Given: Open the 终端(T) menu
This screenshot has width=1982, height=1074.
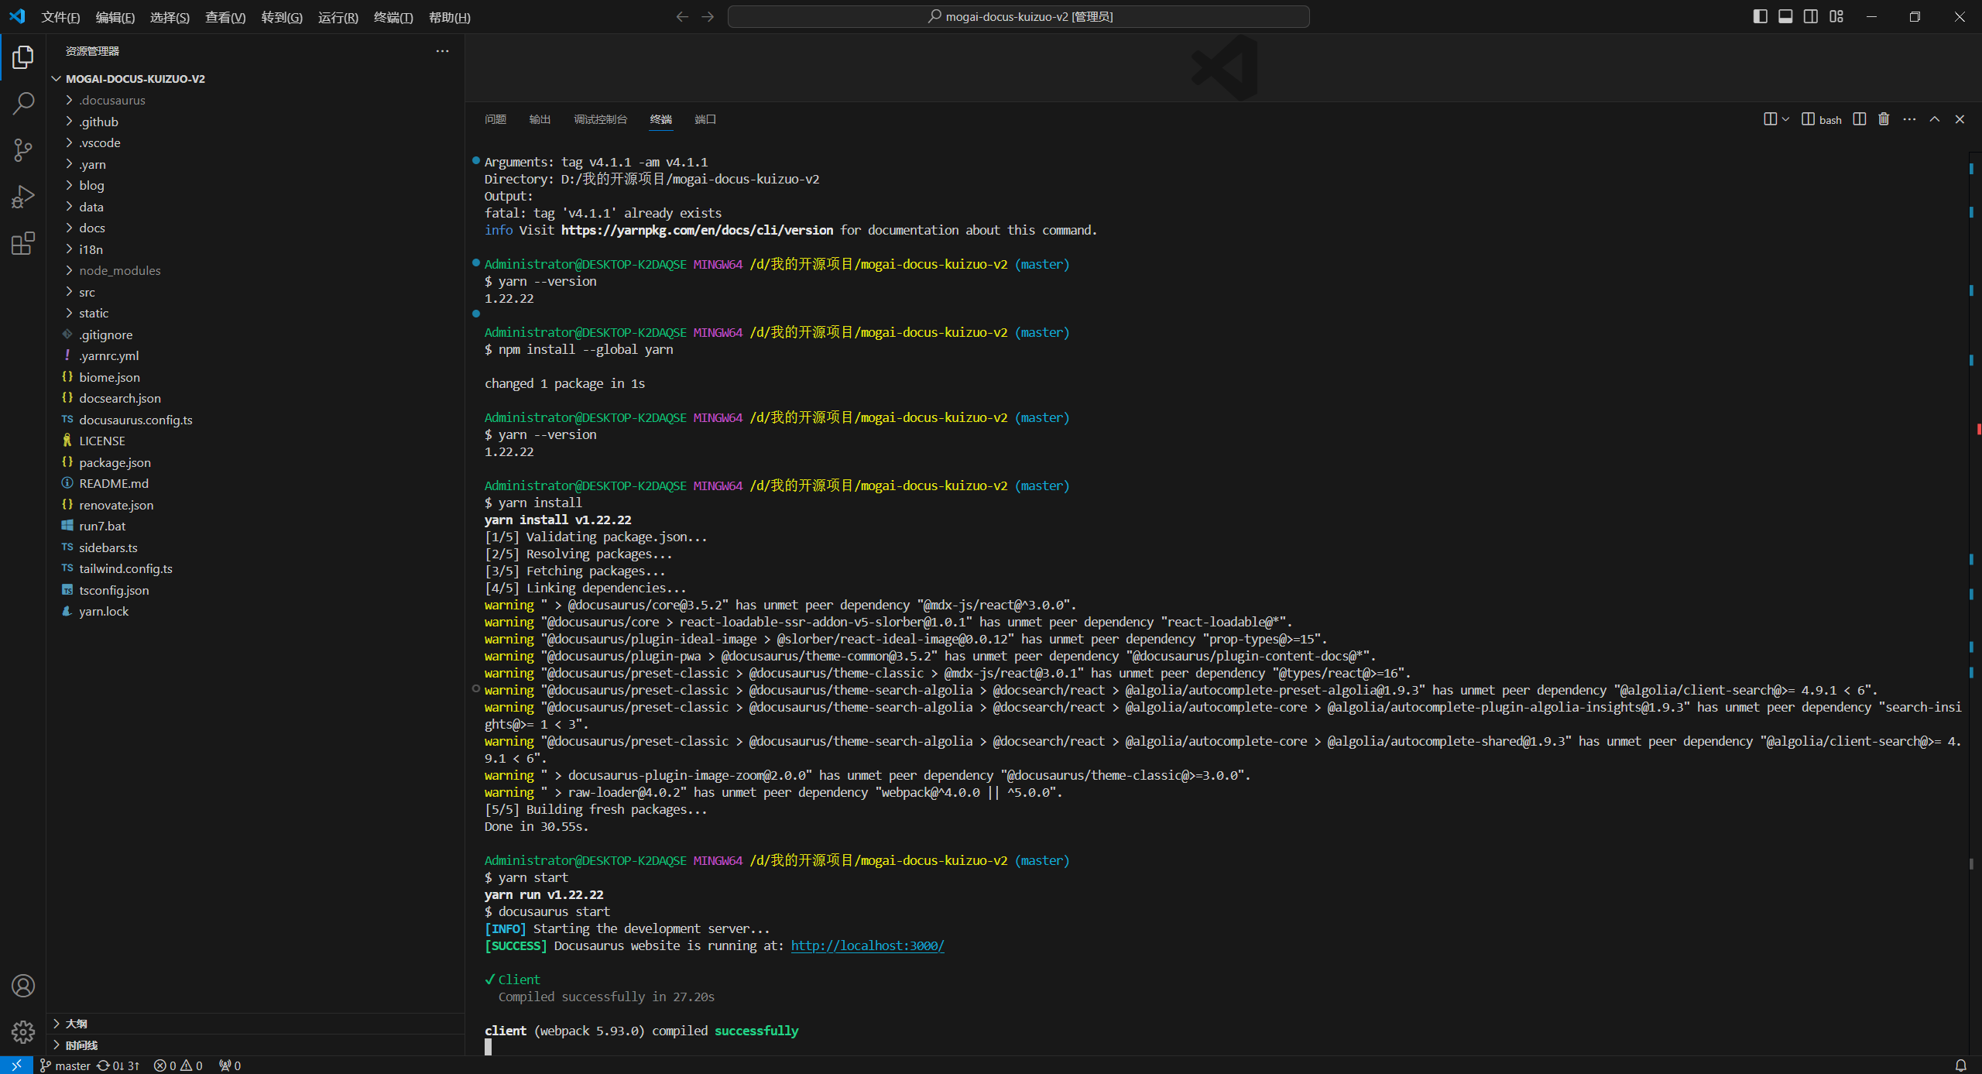Looking at the screenshot, I should pyautogui.click(x=393, y=17).
